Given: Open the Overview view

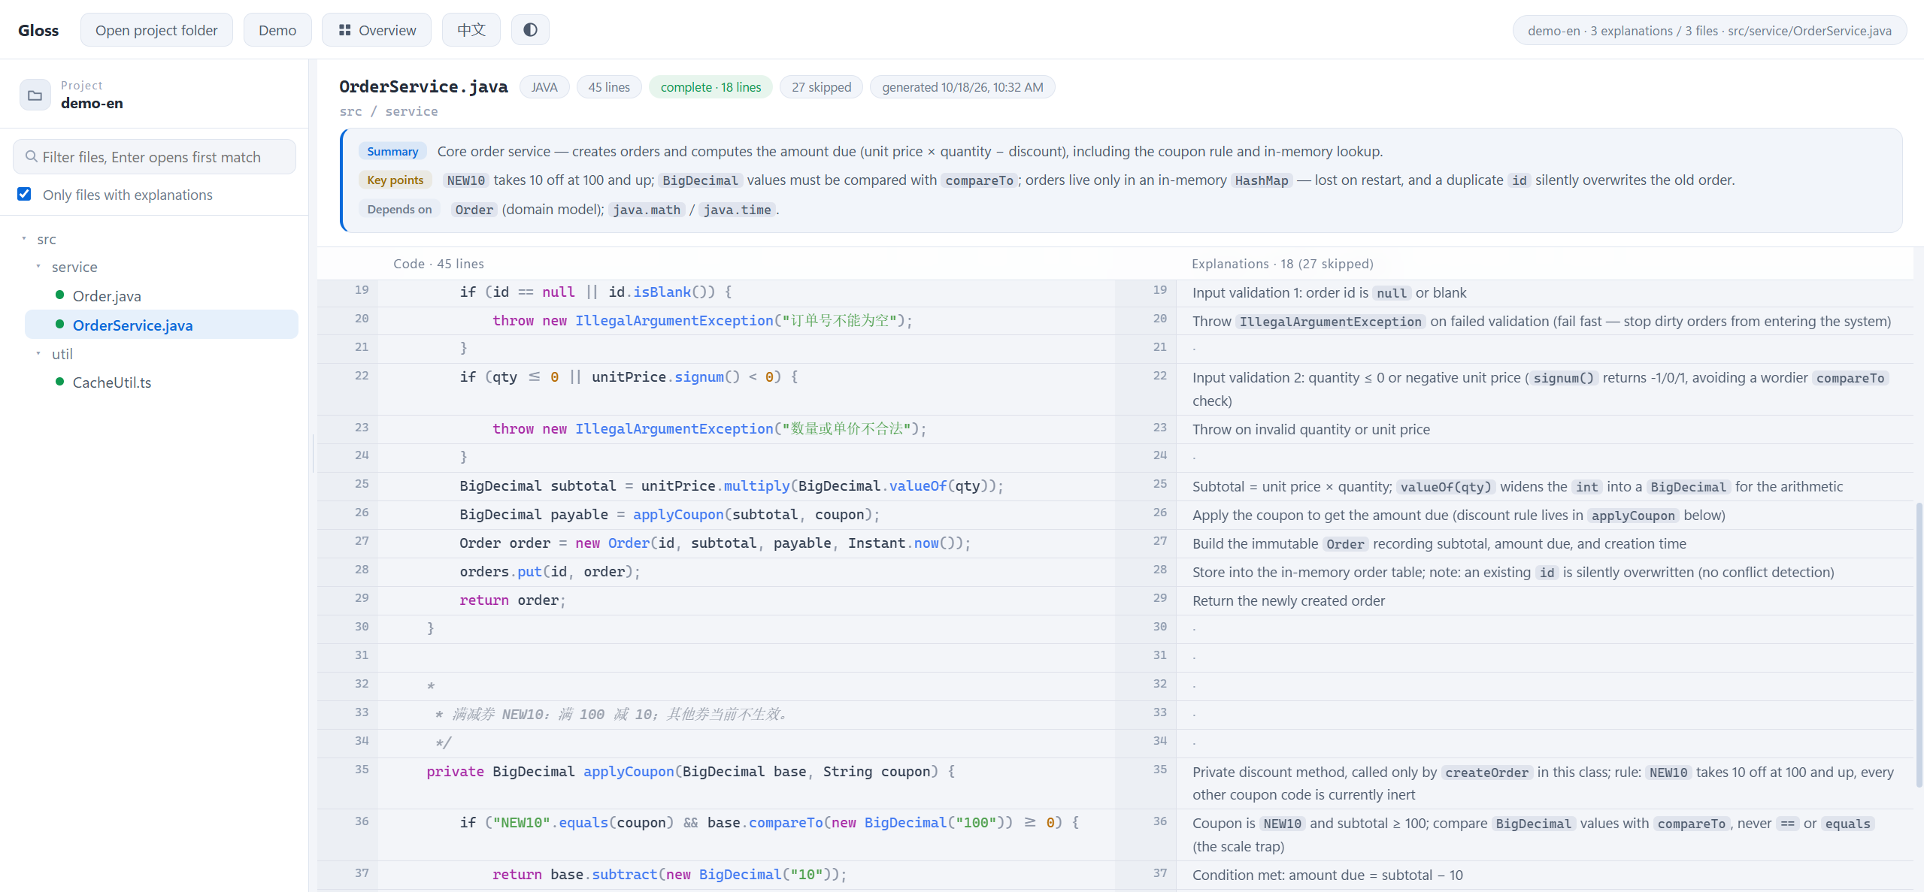Looking at the screenshot, I should pos(377,30).
